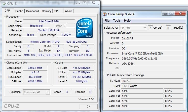The width and height of the screenshot is (188, 112).
Task: Click the Thread(s) count field in Core Temp
Action: tap(168, 28)
